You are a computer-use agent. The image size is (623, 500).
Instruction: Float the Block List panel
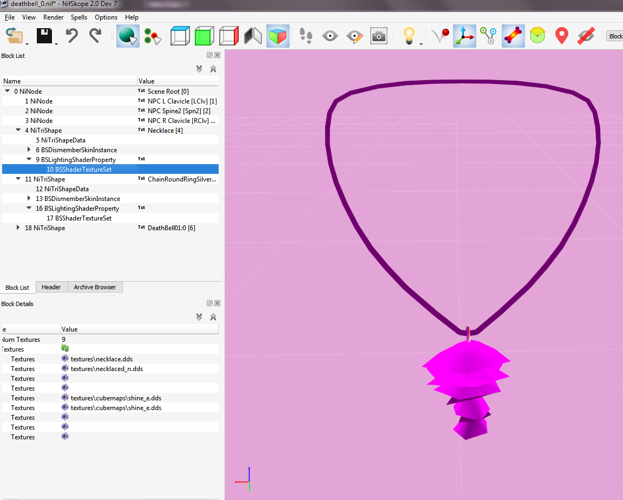point(209,55)
